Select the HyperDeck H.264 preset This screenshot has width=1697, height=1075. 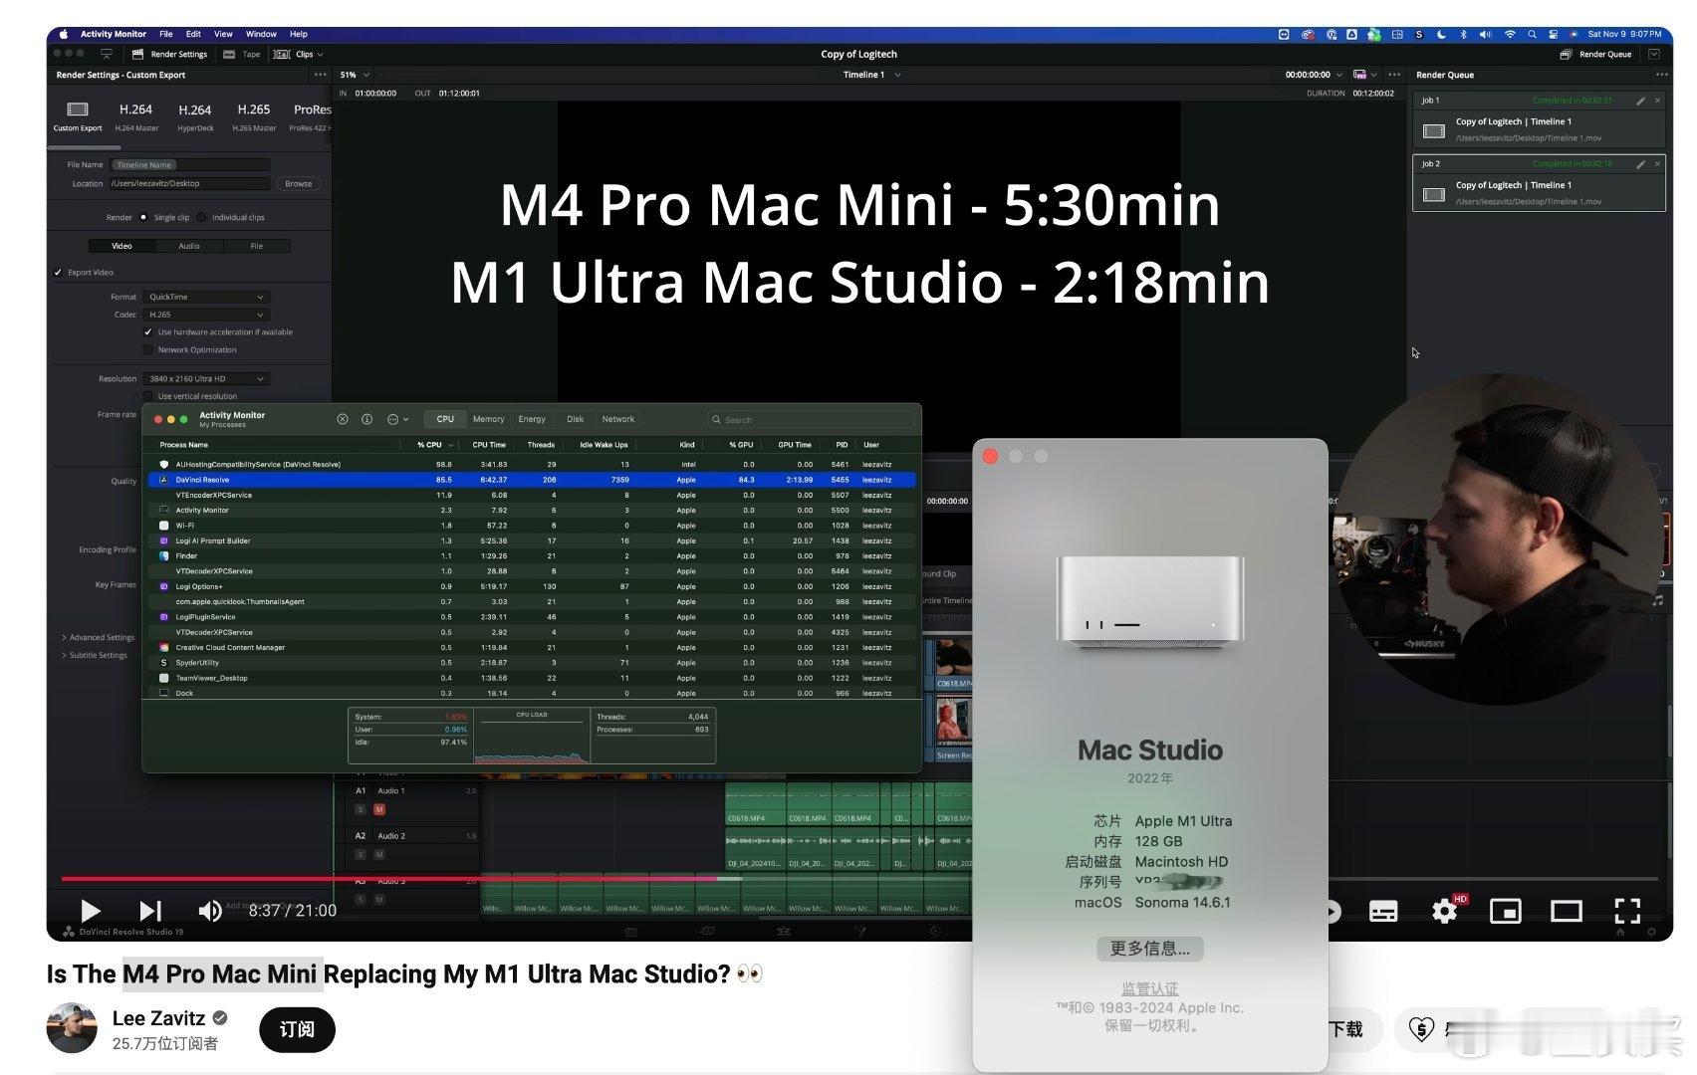click(x=195, y=115)
